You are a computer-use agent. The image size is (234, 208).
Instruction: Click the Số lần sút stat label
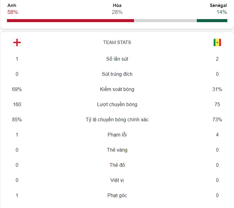click(117, 59)
